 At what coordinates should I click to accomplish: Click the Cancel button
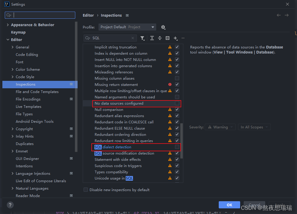click(254, 205)
